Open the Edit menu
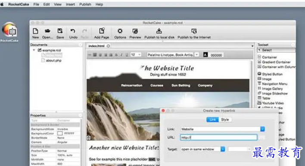This screenshot has height=166, width=305. [x=46, y=4]
